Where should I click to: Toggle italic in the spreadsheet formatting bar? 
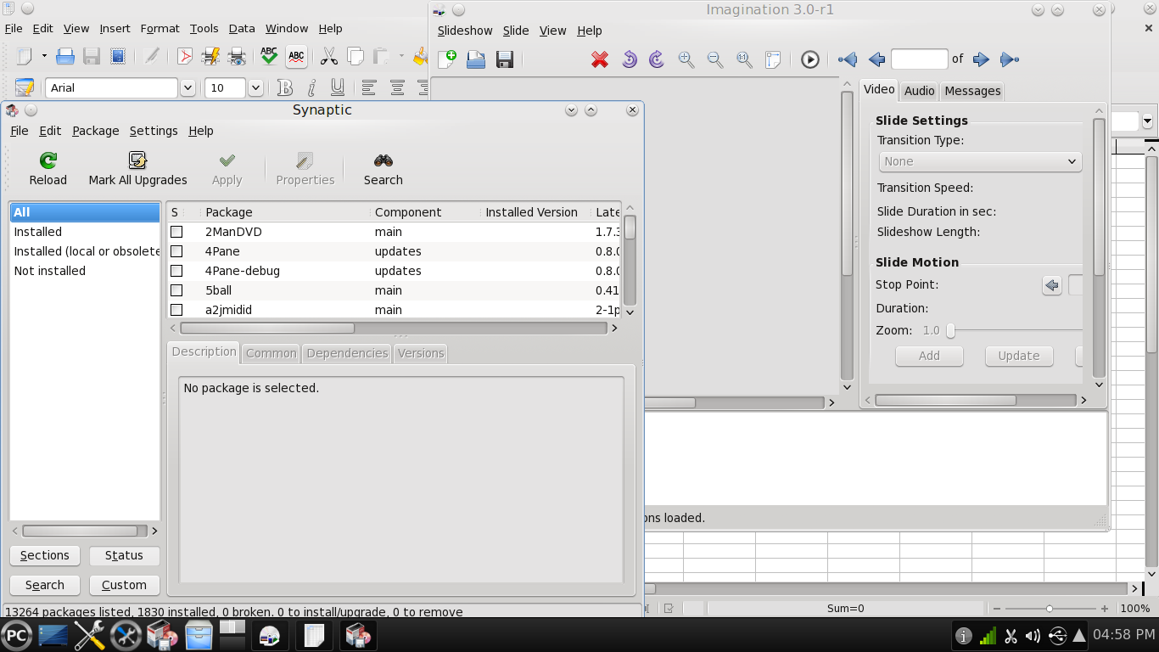[x=311, y=87]
